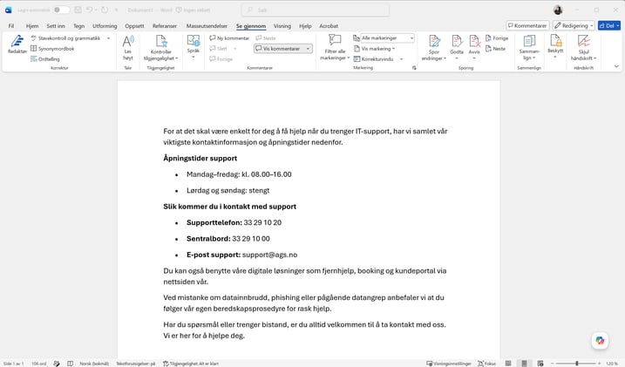Switch to print layout view in status bar
Screen dimensions: 625x367
click(x=524, y=364)
